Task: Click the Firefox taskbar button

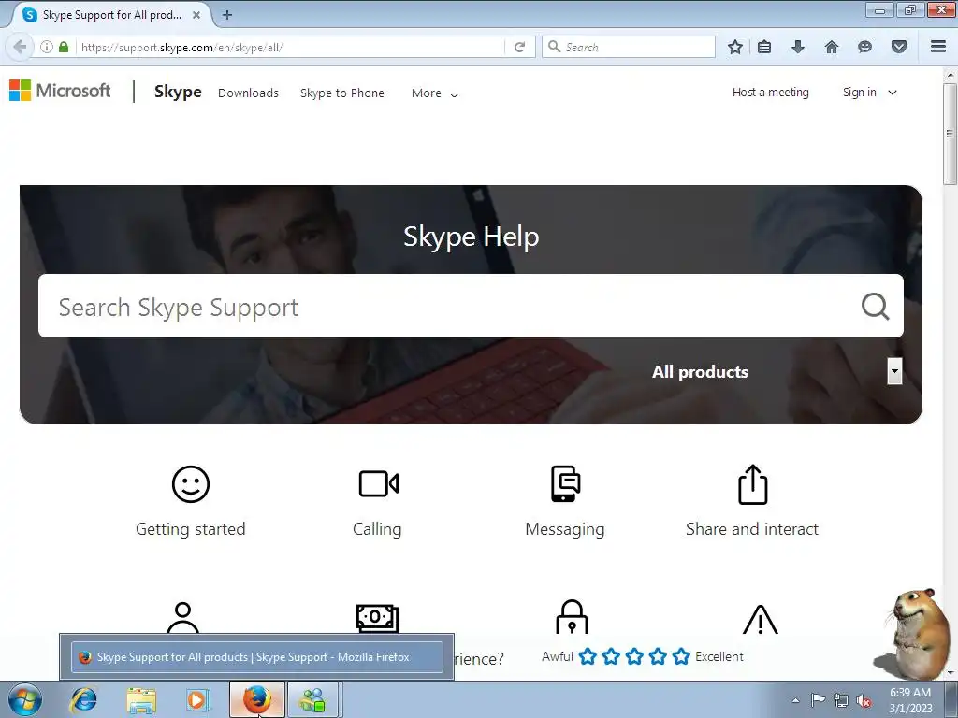Action: (256, 699)
